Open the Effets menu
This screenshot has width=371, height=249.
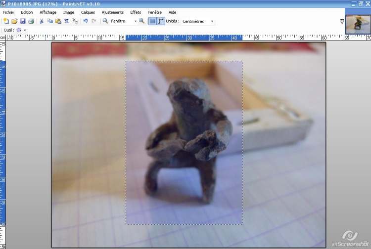(x=136, y=12)
